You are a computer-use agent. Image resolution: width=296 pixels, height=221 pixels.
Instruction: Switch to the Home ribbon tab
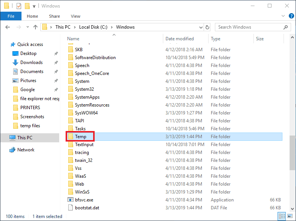pyautogui.click(x=32, y=16)
